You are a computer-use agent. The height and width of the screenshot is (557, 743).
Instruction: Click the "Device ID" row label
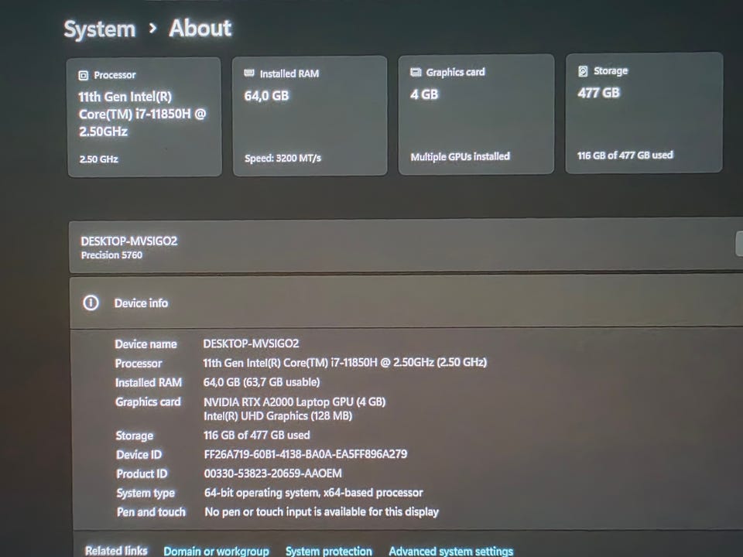coord(139,455)
